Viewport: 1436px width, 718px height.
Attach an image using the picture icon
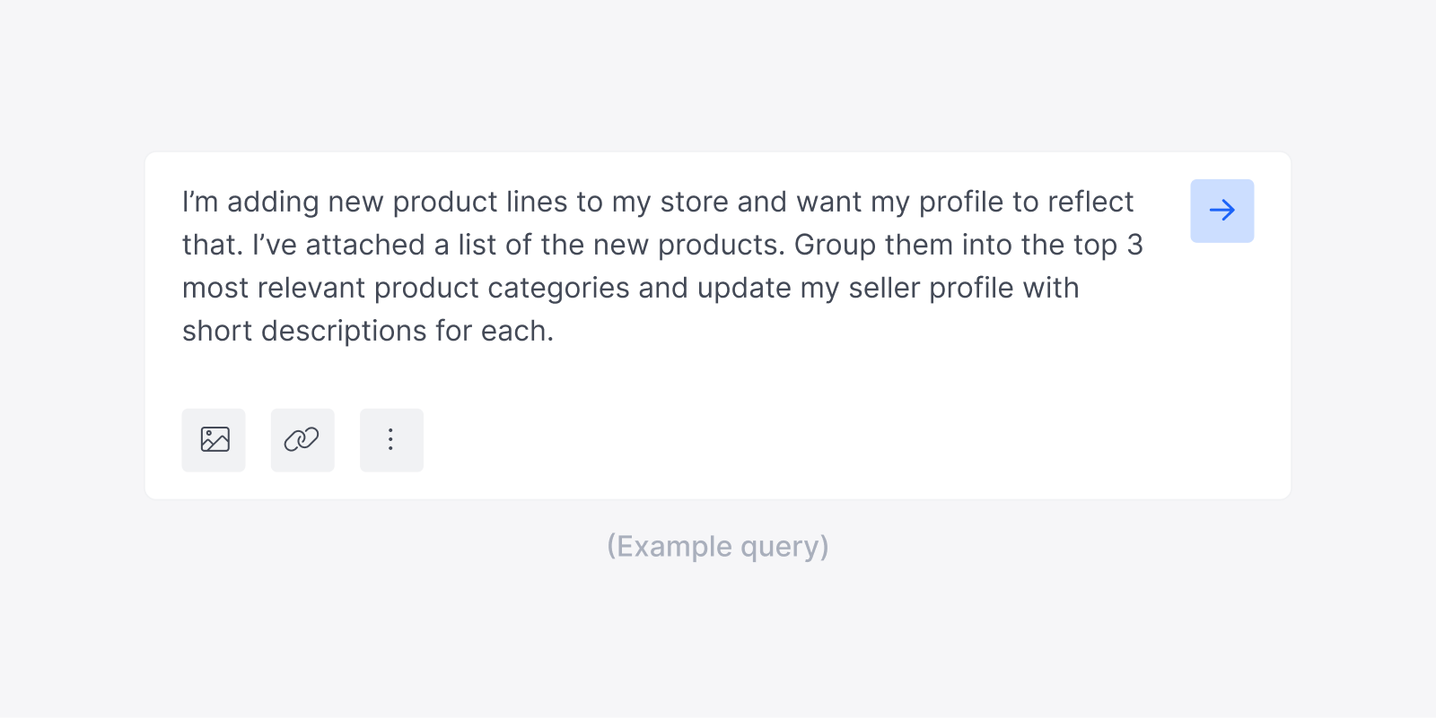214,440
